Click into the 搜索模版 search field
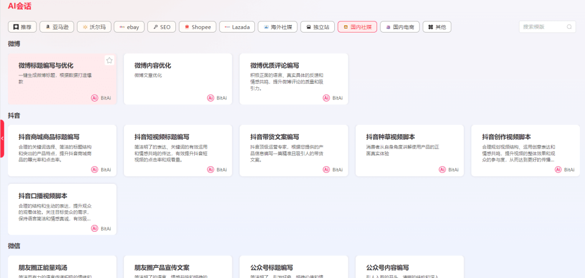Screen dimensions: 585x278 [x=542, y=27]
